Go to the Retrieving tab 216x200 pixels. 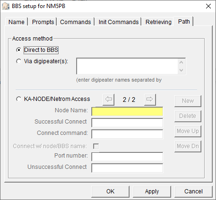pos(158,22)
